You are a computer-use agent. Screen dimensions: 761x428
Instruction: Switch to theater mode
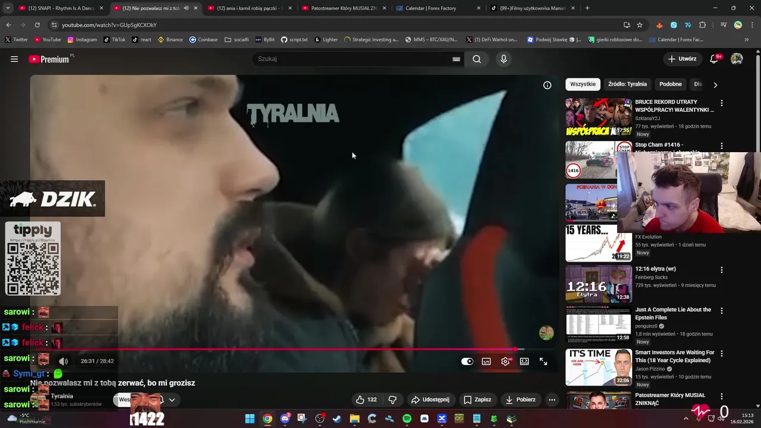(524, 361)
